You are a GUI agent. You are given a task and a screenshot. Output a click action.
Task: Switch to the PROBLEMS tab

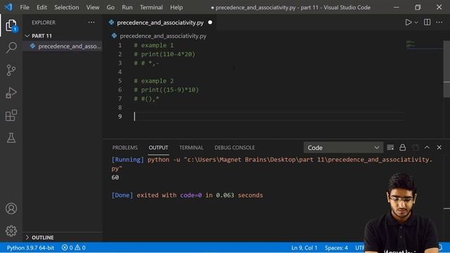(x=125, y=148)
